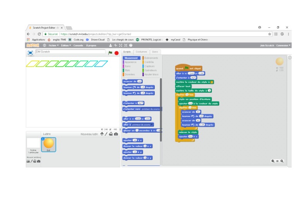Image resolution: width=297 pixels, height=210 pixels.
Task: Upload sprite from file icon
Action: [x=111, y=134]
